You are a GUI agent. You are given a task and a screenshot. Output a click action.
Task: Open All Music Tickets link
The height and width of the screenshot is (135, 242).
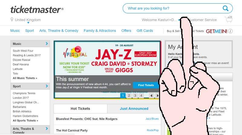coord(25,78)
